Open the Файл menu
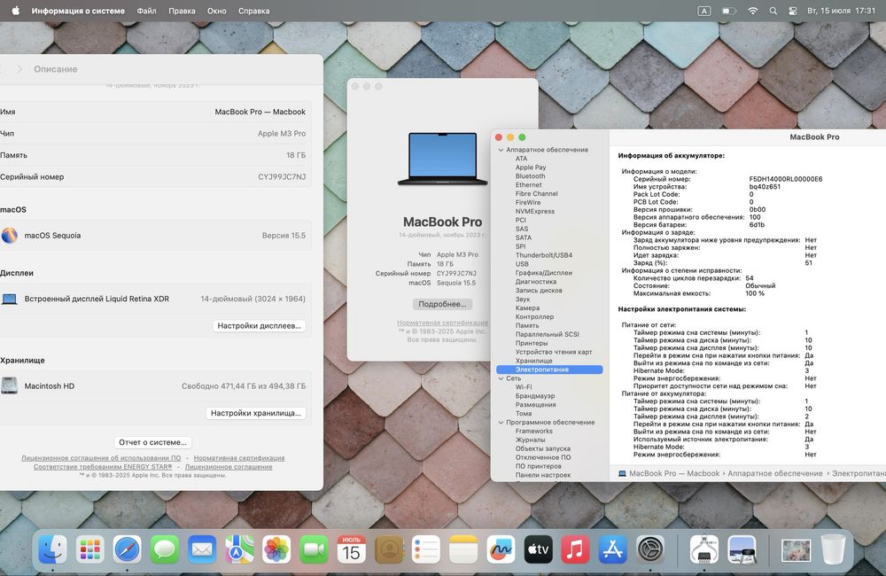 (146, 11)
